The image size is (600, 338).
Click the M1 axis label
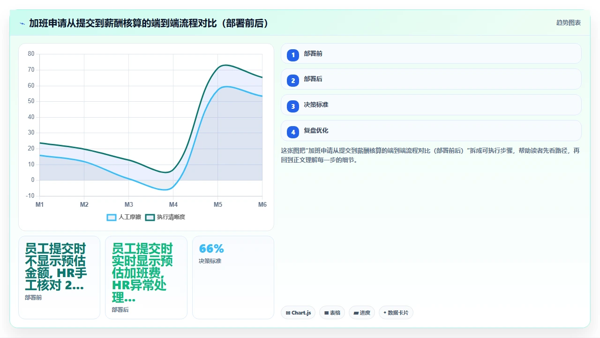(40, 204)
